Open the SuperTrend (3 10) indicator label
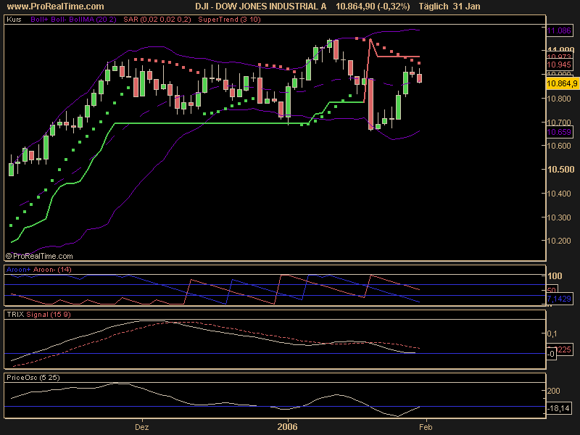 (229, 20)
